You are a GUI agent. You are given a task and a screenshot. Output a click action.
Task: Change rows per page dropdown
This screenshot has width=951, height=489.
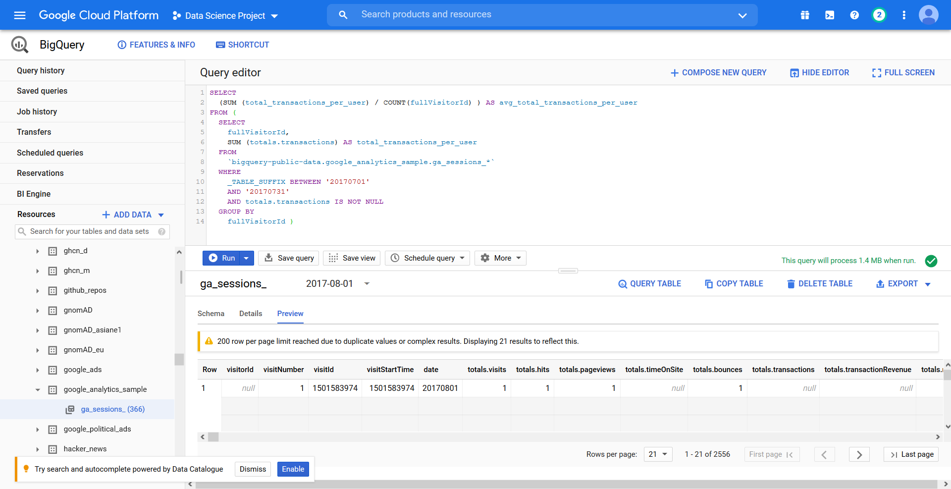658,454
